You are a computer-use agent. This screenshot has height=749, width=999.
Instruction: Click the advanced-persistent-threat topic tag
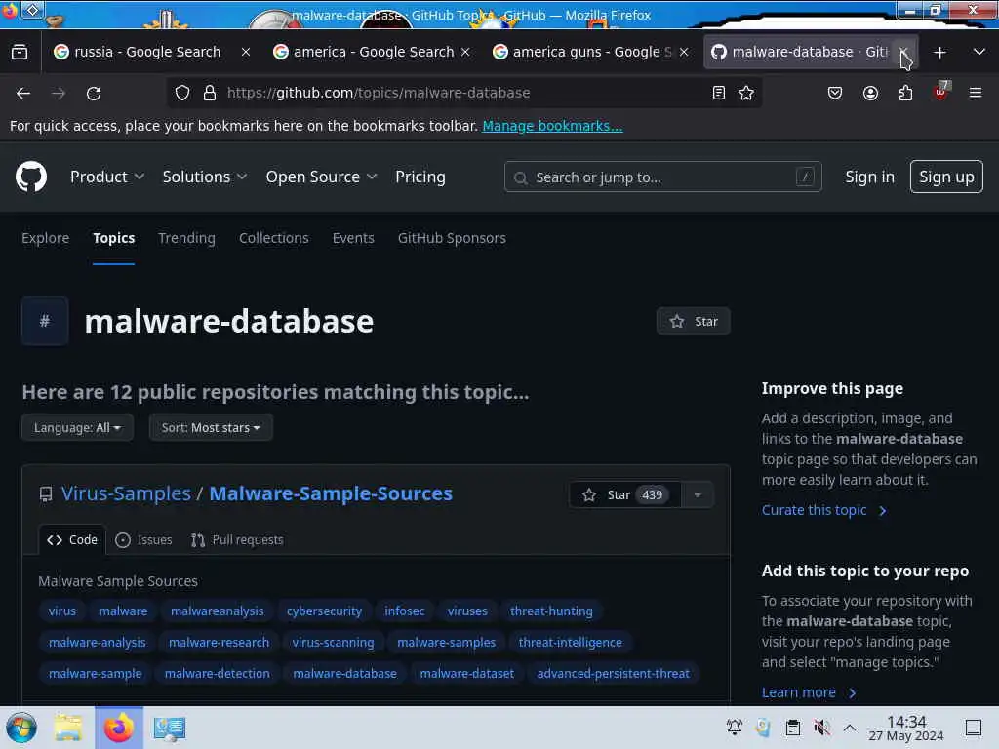(x=613, y=674)
